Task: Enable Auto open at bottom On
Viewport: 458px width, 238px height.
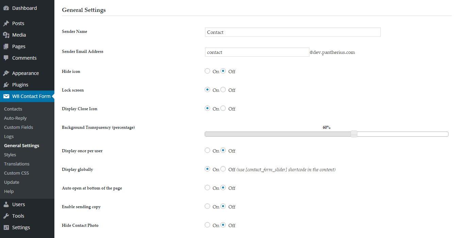Action: click(207, 188)
